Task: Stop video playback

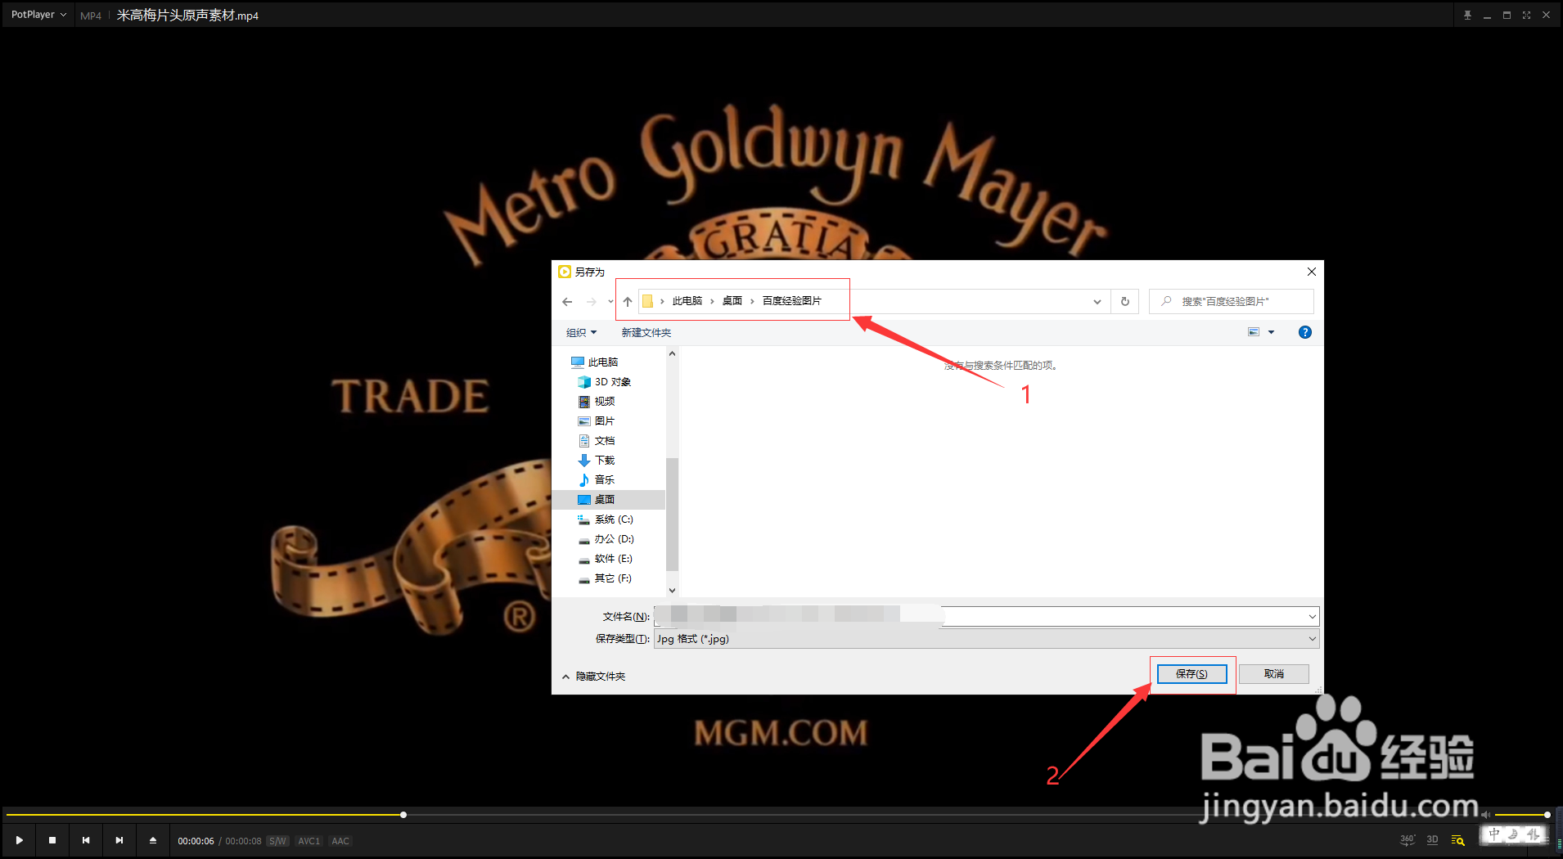Action: click(52, 840)
